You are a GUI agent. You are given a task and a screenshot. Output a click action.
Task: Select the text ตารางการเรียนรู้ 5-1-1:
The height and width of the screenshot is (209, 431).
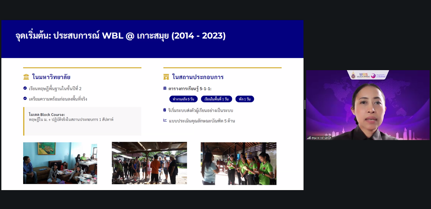[190, 88]
